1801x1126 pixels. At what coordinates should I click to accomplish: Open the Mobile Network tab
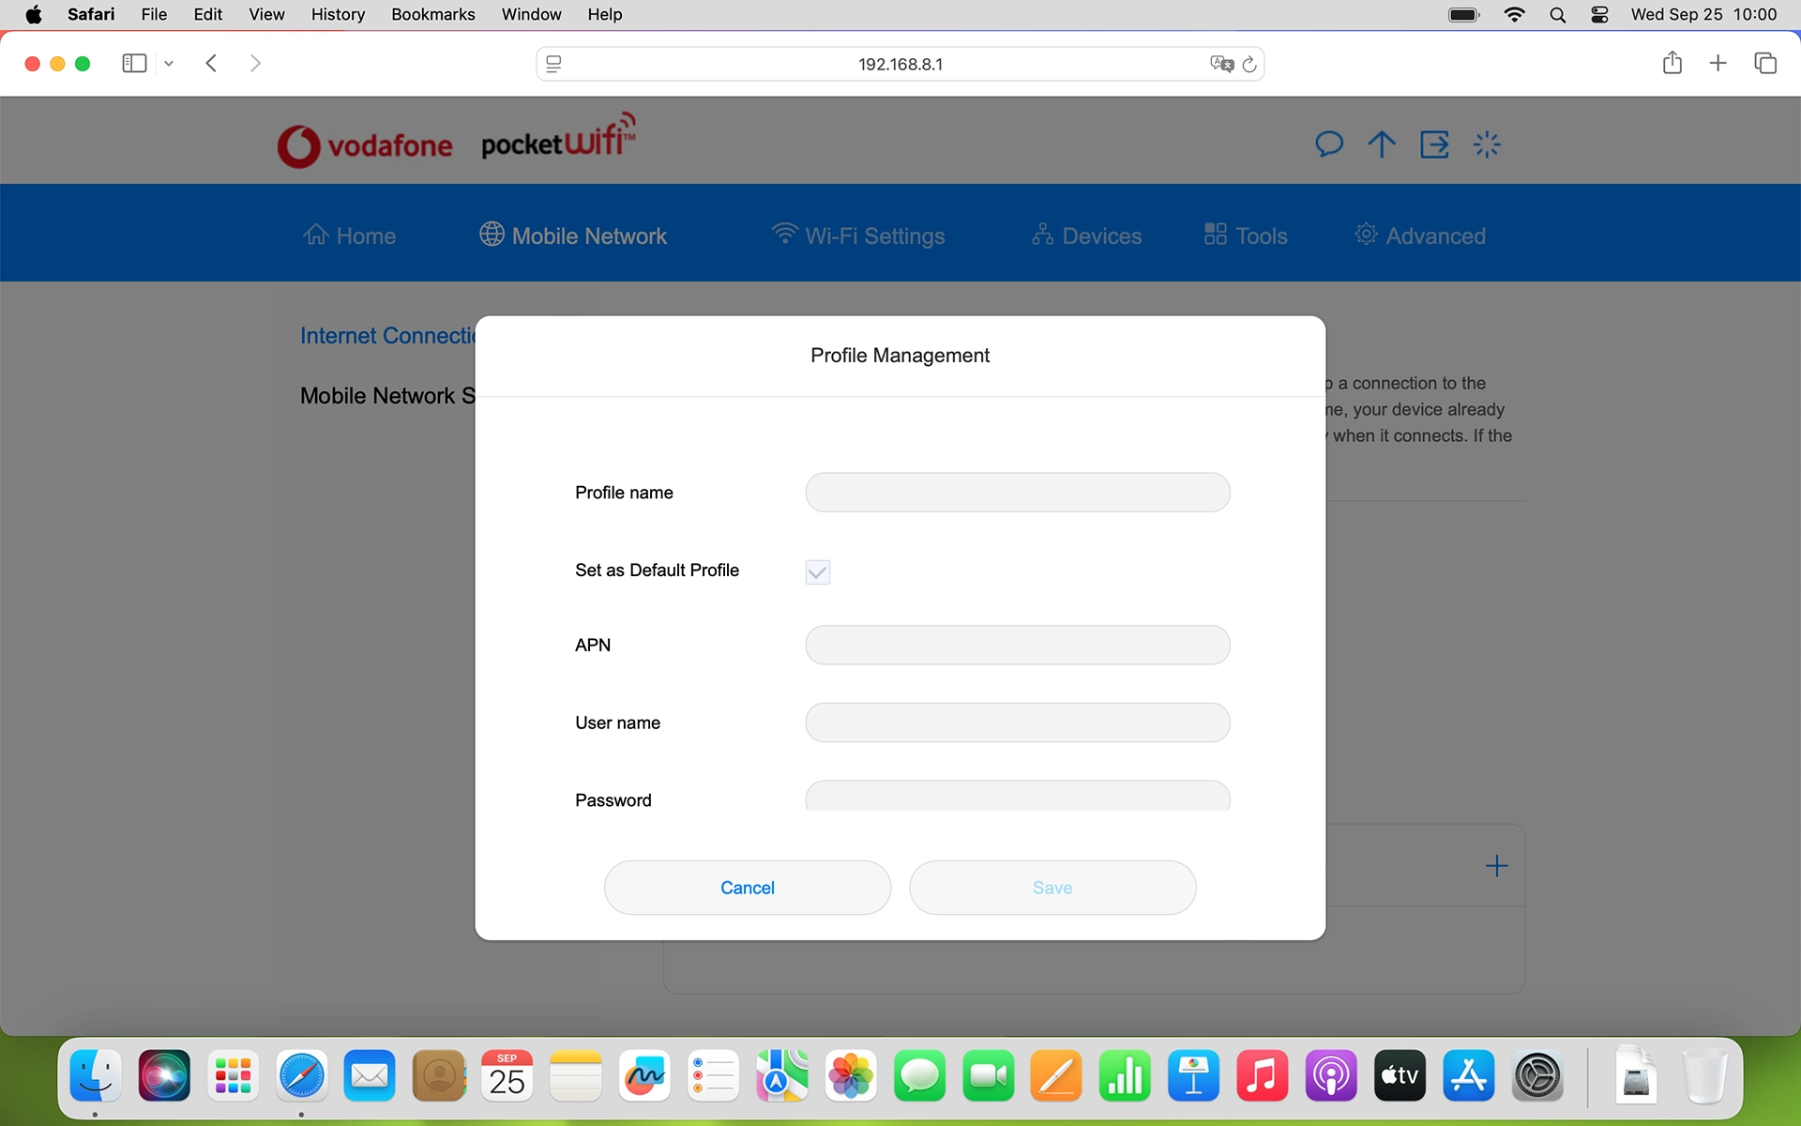click(573, 236)
